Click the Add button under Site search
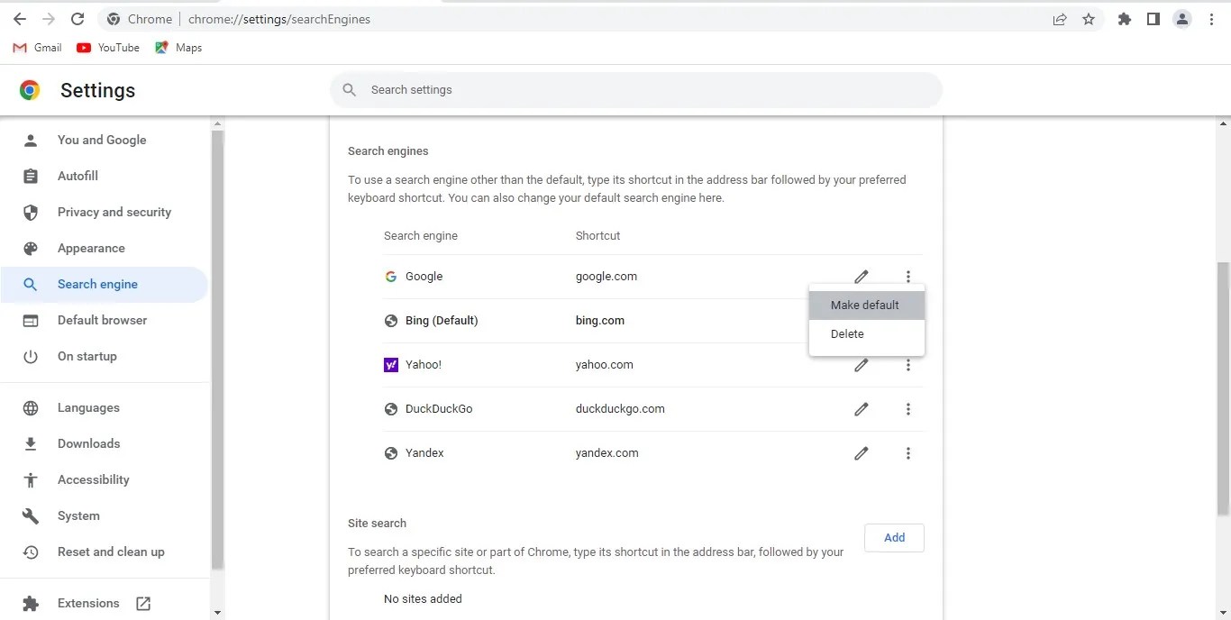Viewport: 1231px width, 620px height. pos(894,537)
